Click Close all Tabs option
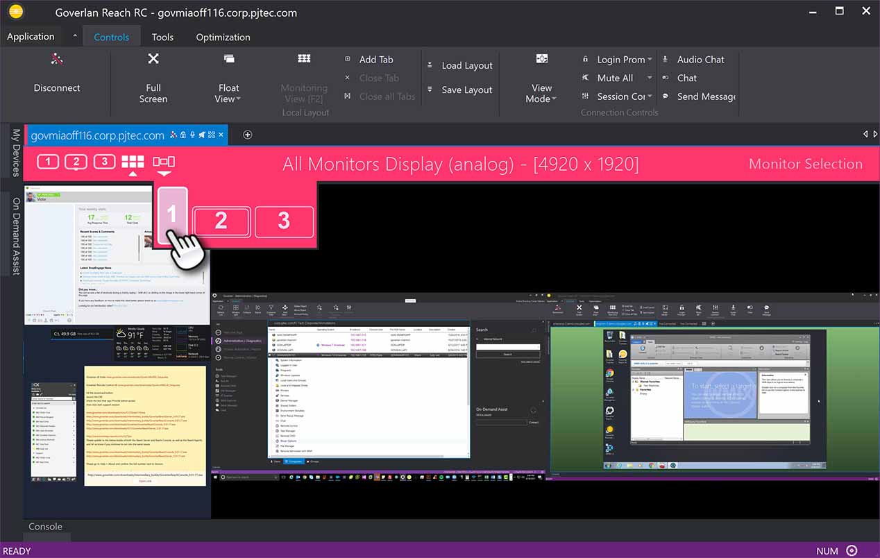The image size is (880, 558). tap(380, 96)
